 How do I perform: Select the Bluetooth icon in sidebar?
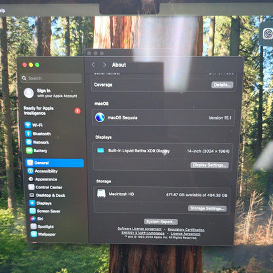[28, 133]
